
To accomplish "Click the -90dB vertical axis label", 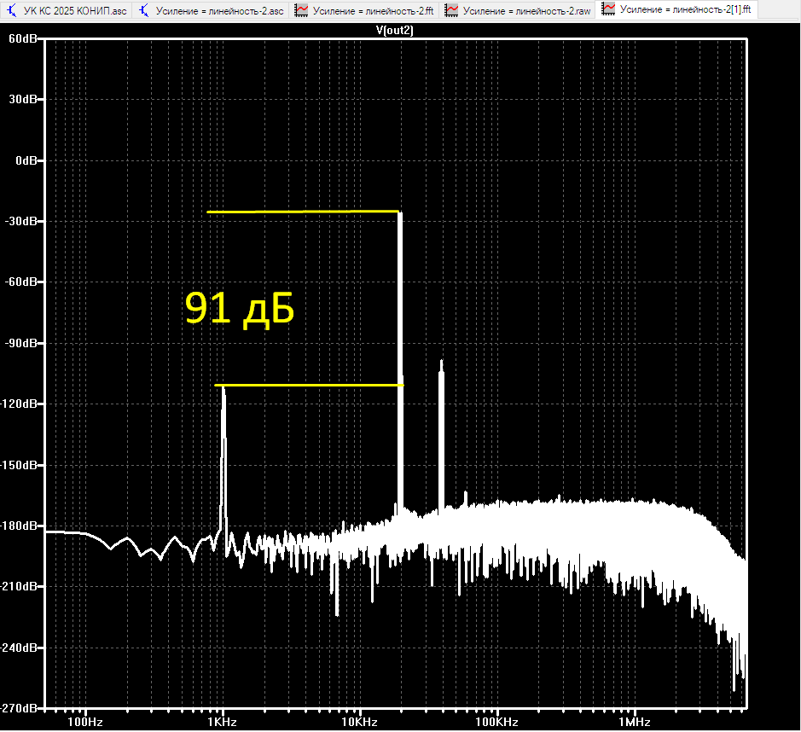I will point(20,343).
